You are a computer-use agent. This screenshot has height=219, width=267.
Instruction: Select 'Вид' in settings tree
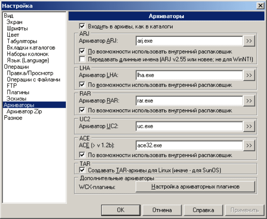9,16
